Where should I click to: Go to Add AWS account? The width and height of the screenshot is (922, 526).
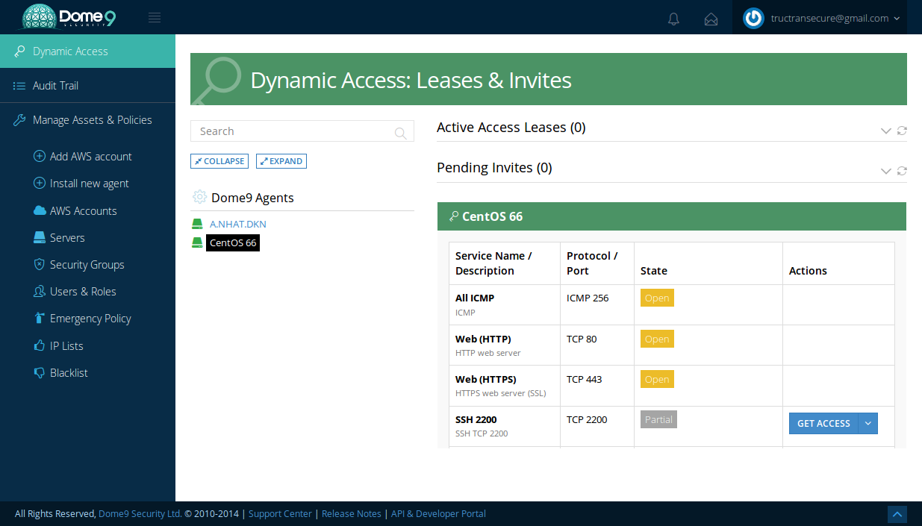90,157
